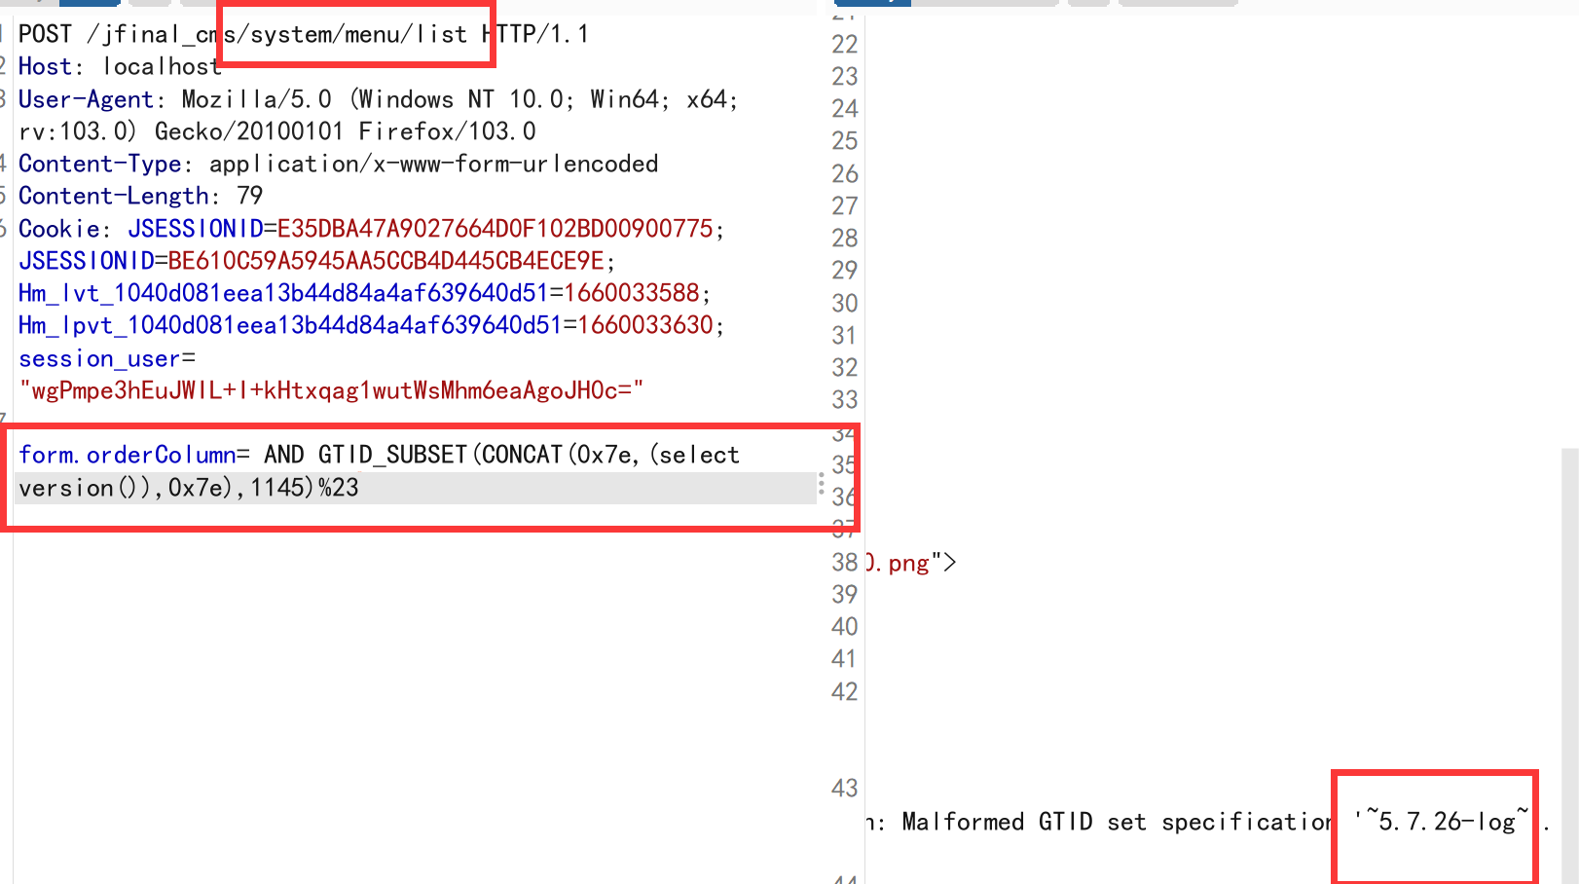Click response line number 28

(x=845, y=238)
